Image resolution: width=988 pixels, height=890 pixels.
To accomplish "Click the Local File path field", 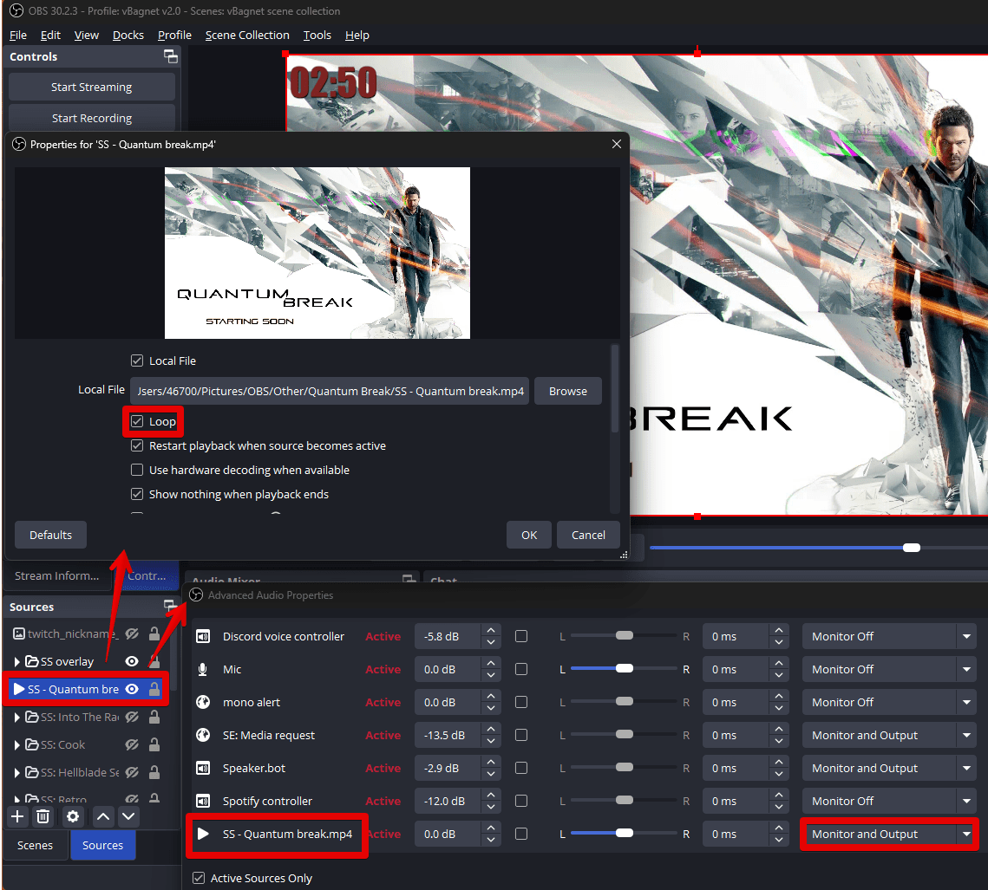I will pyautogui.click(x=330, y=391).
